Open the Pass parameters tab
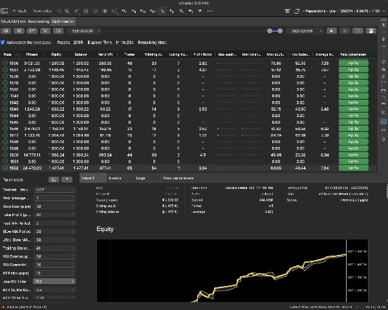 [178, 178]
